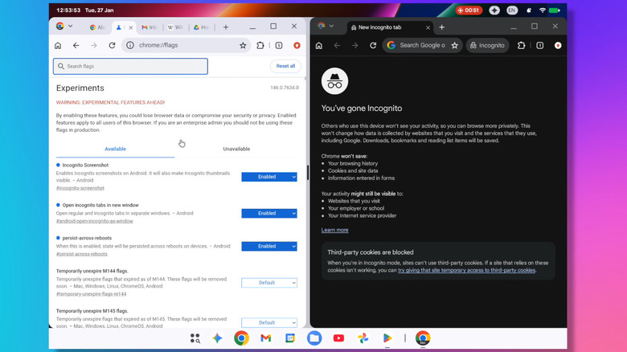Open Wi-Fi status in system tray
The width and height of the screenshot is (627, 352).
click(543, 10)
